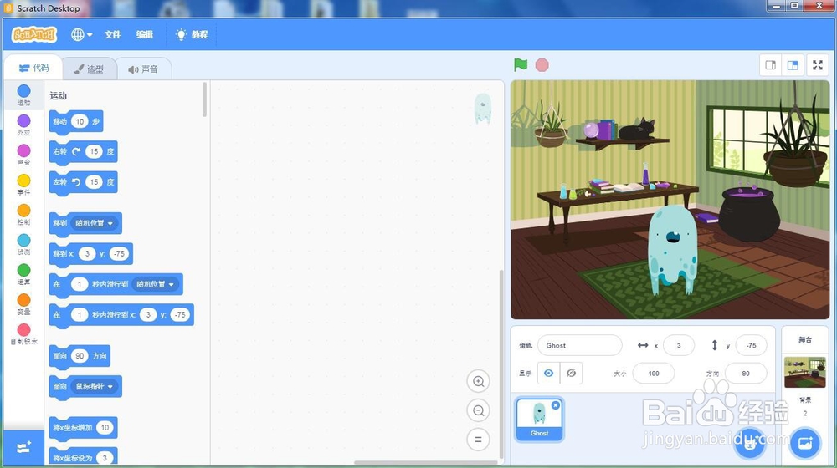Viewport: 837px width, 468px height.
Task: Click the 右转 15 度 block
Action: (x=83, y=152)
